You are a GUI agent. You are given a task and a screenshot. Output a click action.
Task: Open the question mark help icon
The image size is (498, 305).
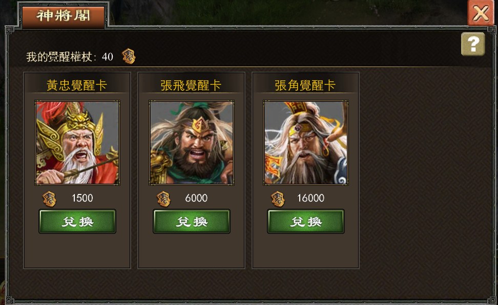coord(473,44)
